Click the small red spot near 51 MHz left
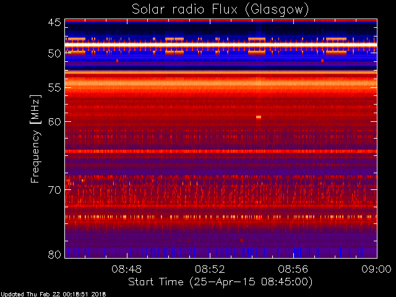 pos(117,61)
